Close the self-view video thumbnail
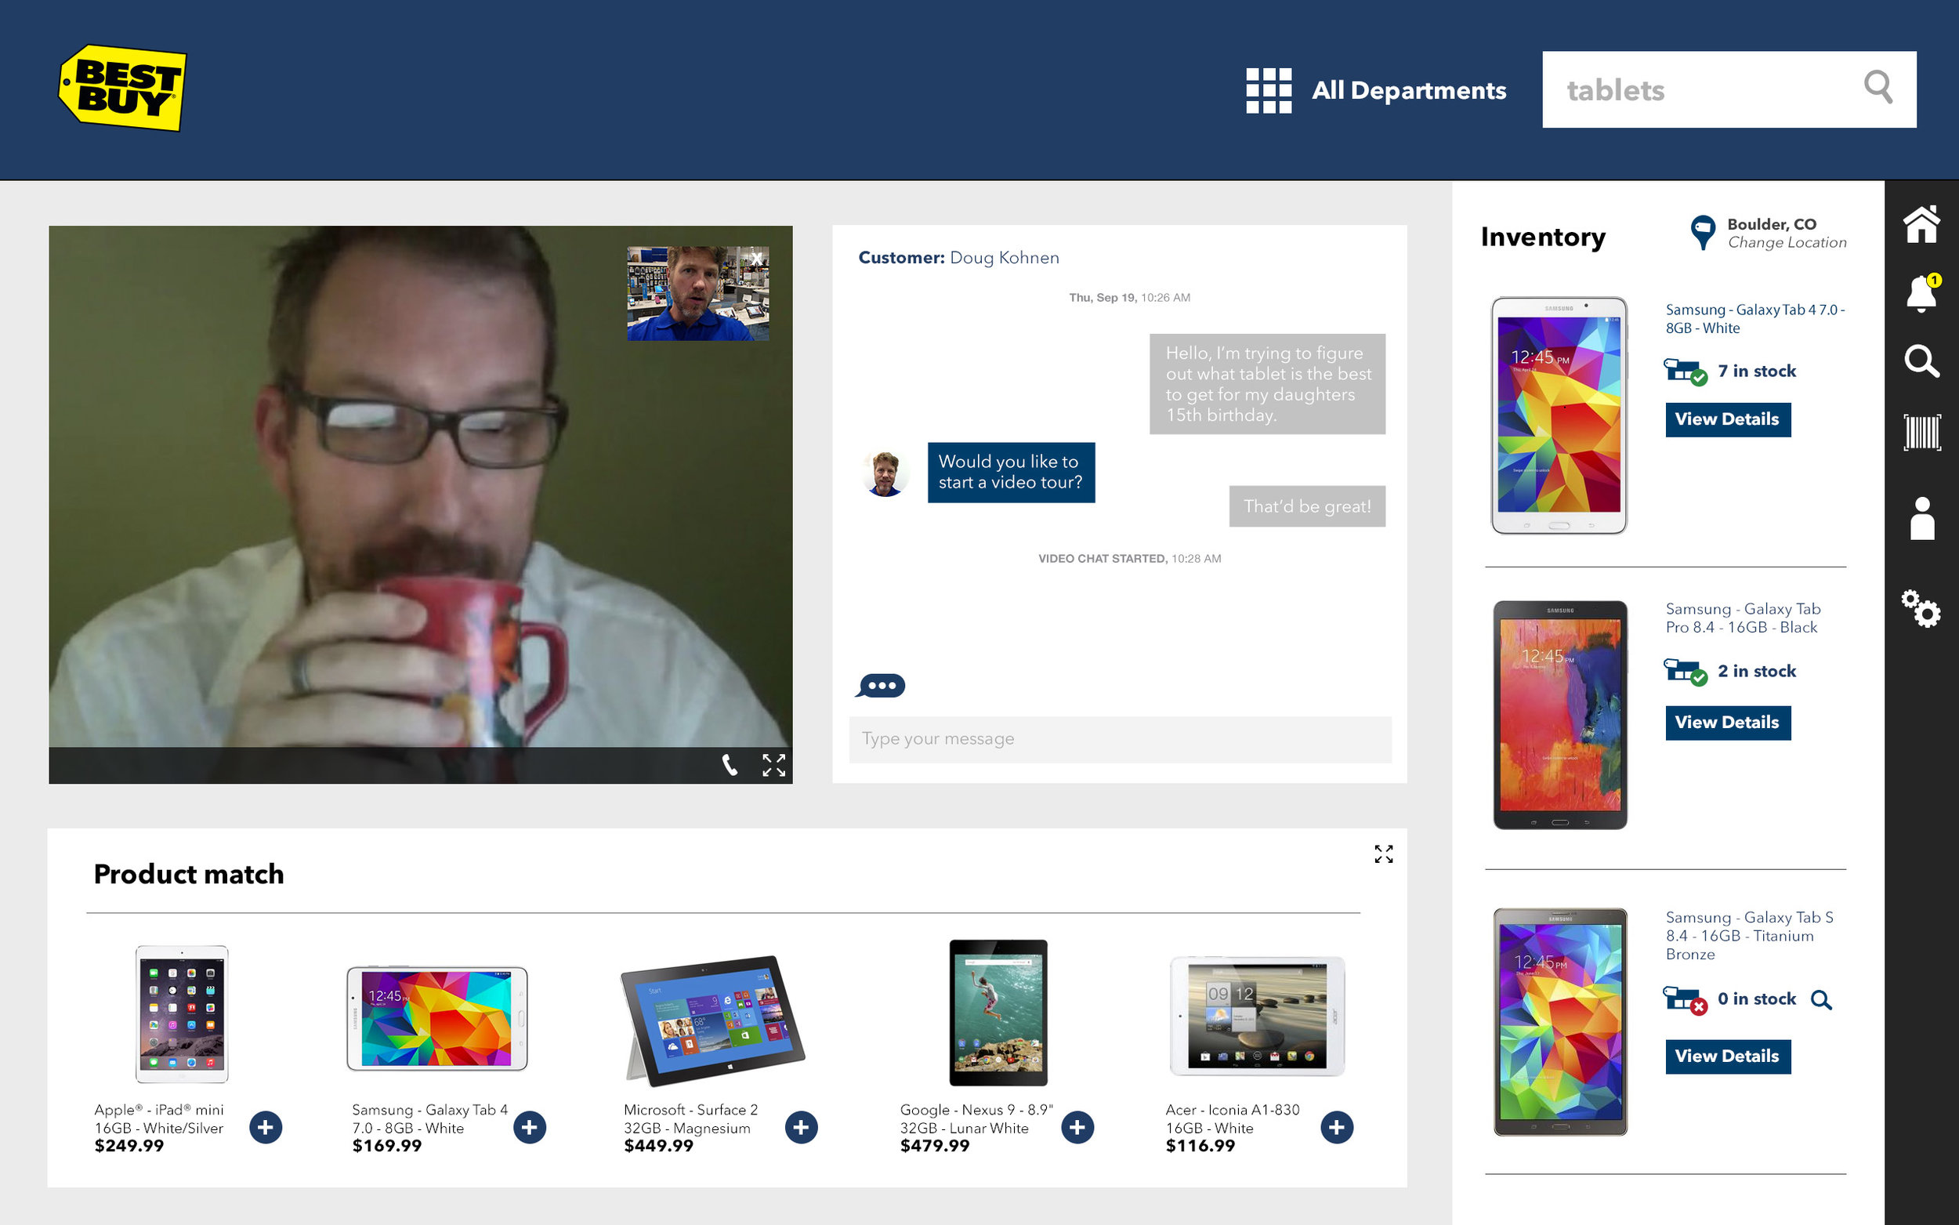This screenshot has width=1959, height=1225. pos(756,259)
